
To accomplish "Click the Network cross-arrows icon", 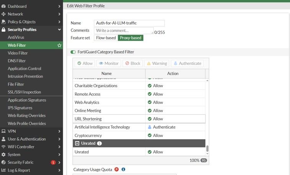I will [3, 14].
